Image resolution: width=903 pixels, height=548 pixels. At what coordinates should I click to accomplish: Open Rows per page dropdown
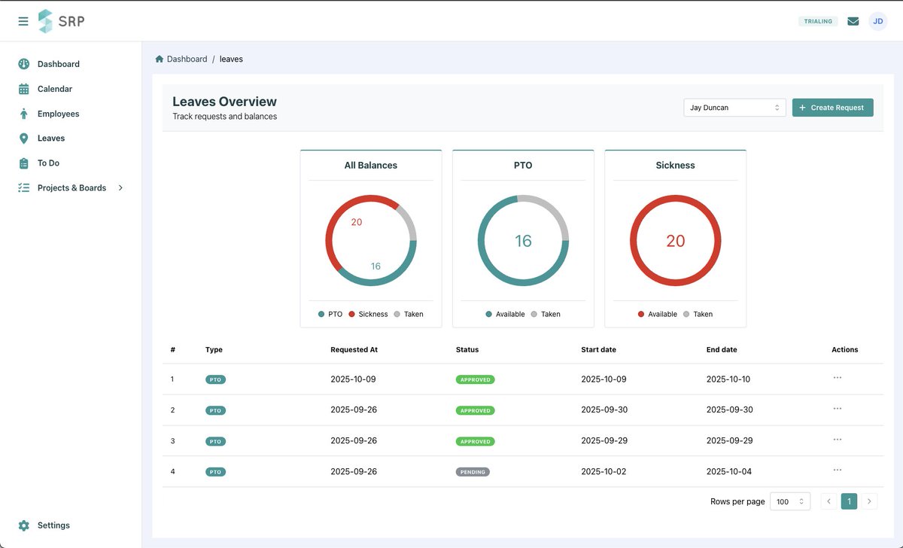pyautogui.click(x=790, y=501)
